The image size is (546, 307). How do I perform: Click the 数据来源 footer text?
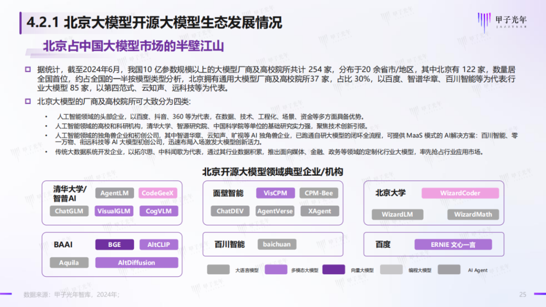72,294
